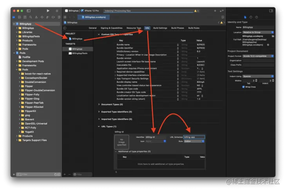Viewport: 286px width, 191px height.
Task: Open the Test navigator diamond icon
Action: (42, 17)
